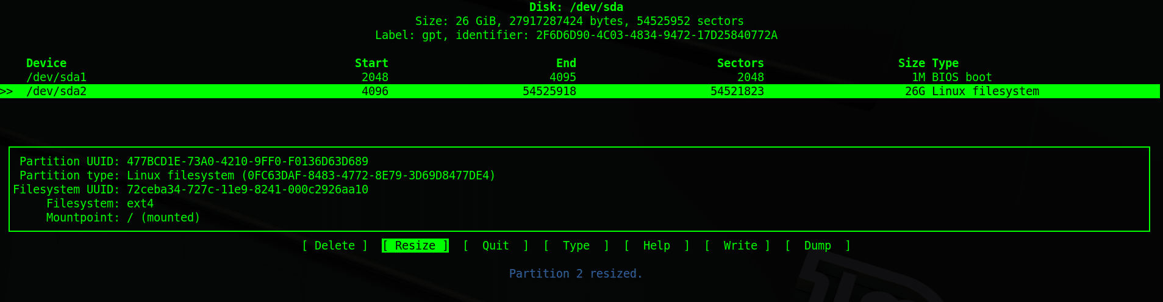Click the Partition UUID value
The width and height of the screenshot is (1163, 302).
(x=248, y=161)
